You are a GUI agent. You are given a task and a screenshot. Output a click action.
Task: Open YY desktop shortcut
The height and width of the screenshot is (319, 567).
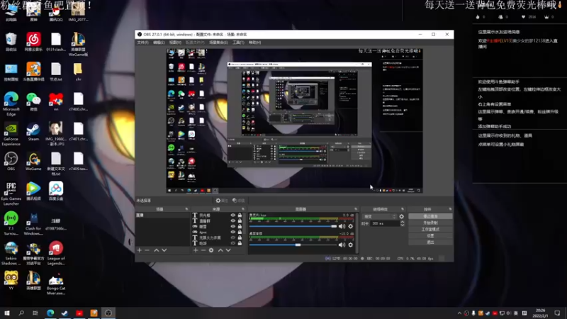point(11,281)
